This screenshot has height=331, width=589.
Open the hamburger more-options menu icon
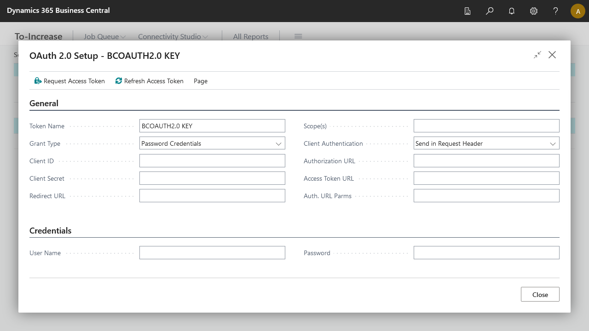(298, 36)
